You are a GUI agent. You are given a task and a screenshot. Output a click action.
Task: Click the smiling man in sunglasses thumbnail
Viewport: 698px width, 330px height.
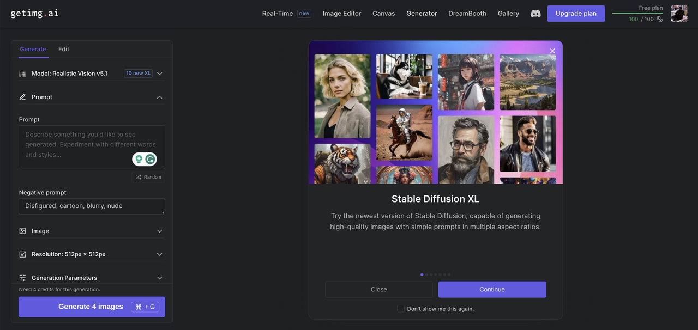pos(528,144)
